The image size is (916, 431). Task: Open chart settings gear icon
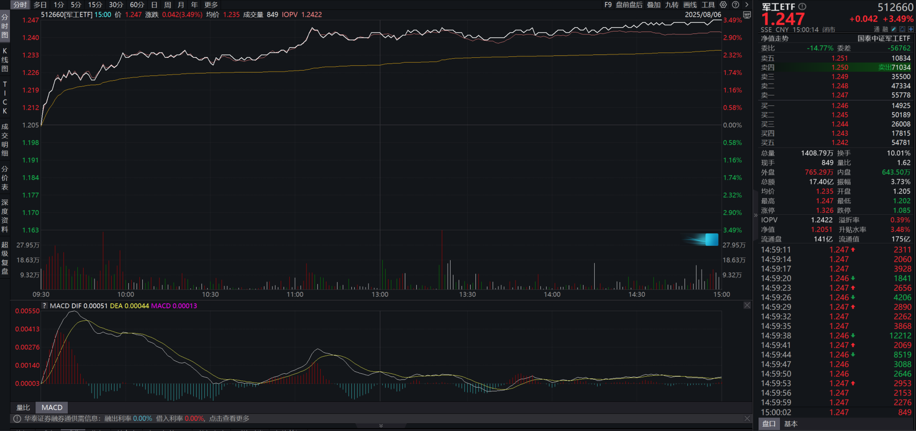[723, 5]
